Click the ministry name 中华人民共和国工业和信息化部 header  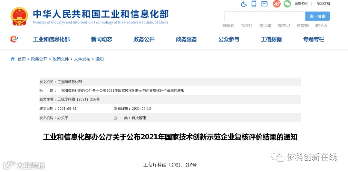(101, 14)
